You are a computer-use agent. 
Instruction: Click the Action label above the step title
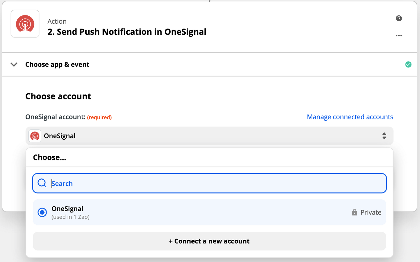click(57, 21)
